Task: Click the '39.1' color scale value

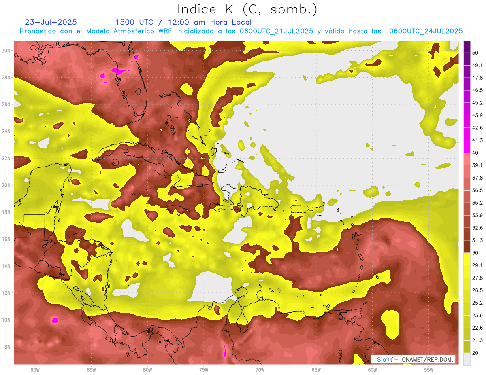Action: pos(477,165)
